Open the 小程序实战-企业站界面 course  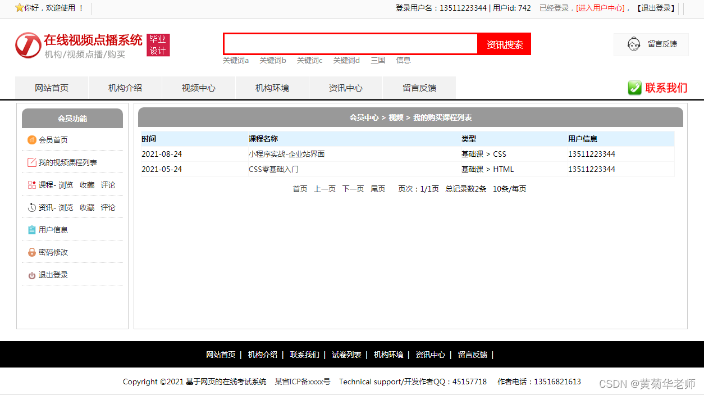[x=286, y=154]
